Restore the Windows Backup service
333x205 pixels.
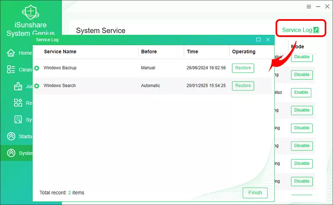point(243,68)
